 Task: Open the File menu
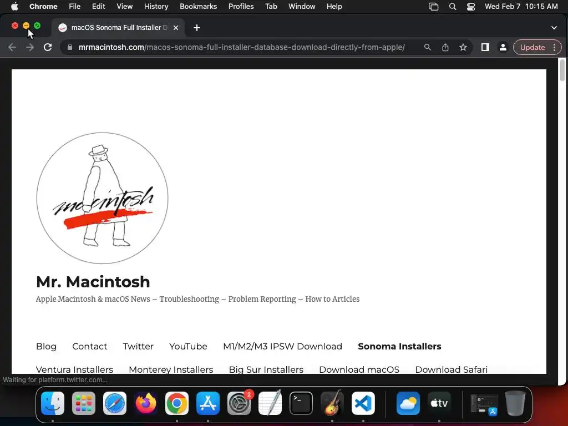75,7
